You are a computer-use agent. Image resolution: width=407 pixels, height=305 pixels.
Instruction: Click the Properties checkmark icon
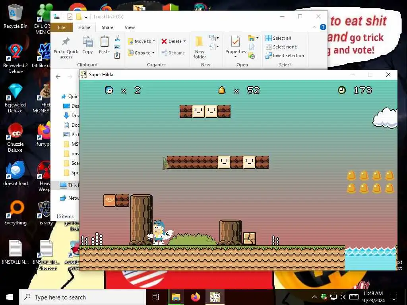pyautogui.click(x=235, y=42)
